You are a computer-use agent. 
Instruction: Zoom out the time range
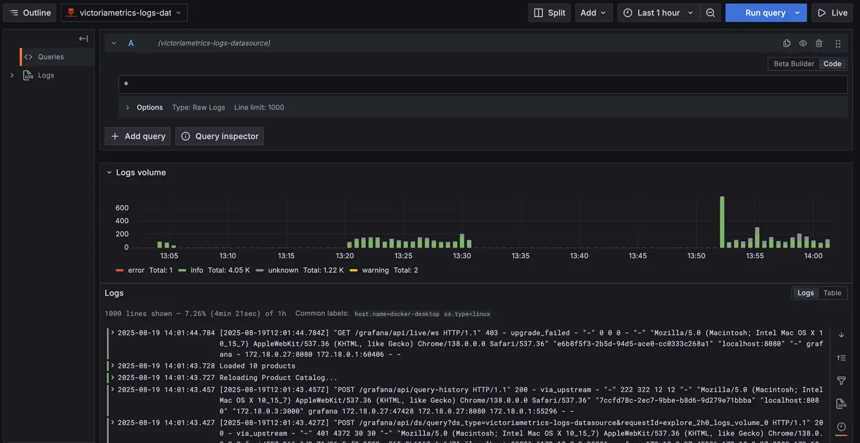coord(711,13)
